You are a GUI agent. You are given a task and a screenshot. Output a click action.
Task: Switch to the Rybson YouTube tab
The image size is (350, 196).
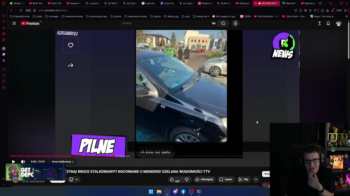coord(308,3)
